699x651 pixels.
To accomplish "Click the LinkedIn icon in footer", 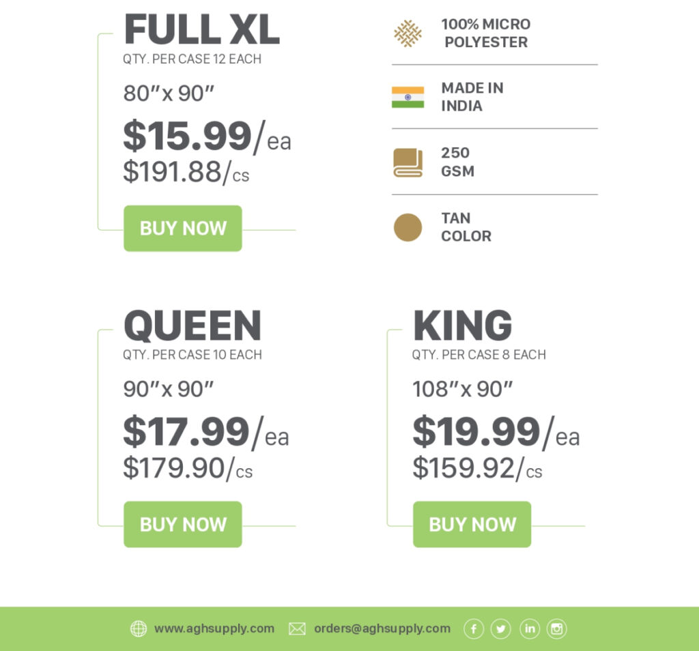I will (x=529, y=628).
